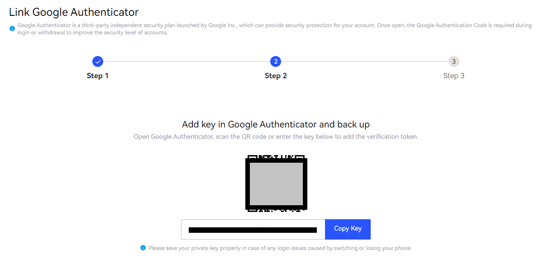Click the info icon beside Google Authenticator description
Image resolution: width=540 pixels, height=259 pixels.
click(12, 28)
